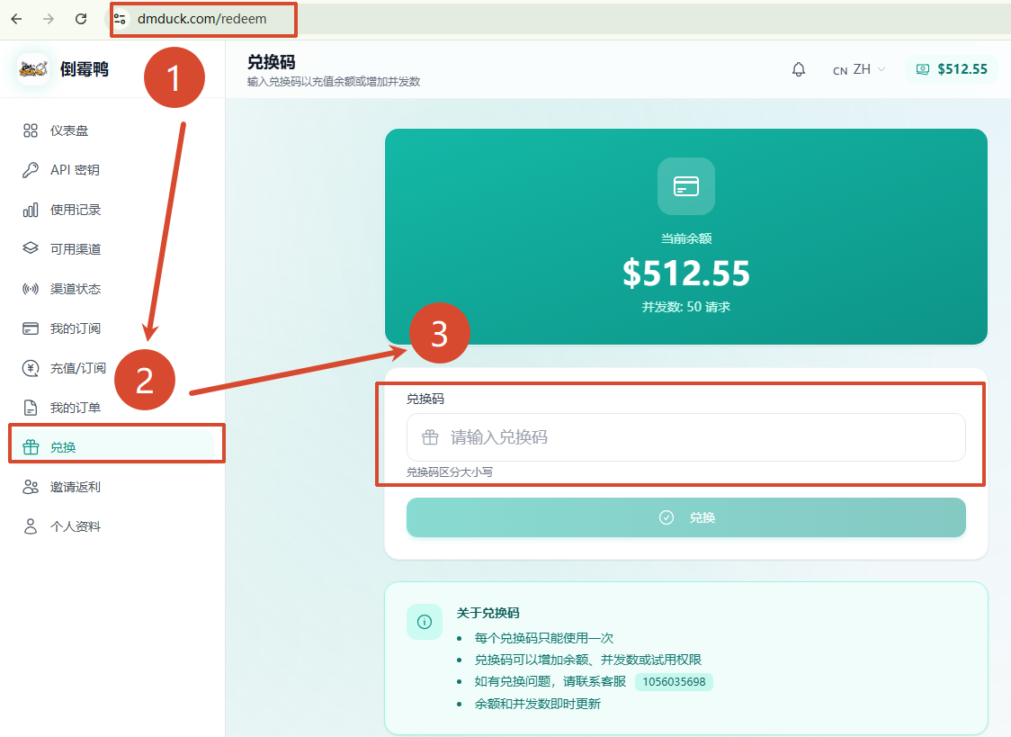Click the browser forward arrow
1011x737 pixels.
49,19
